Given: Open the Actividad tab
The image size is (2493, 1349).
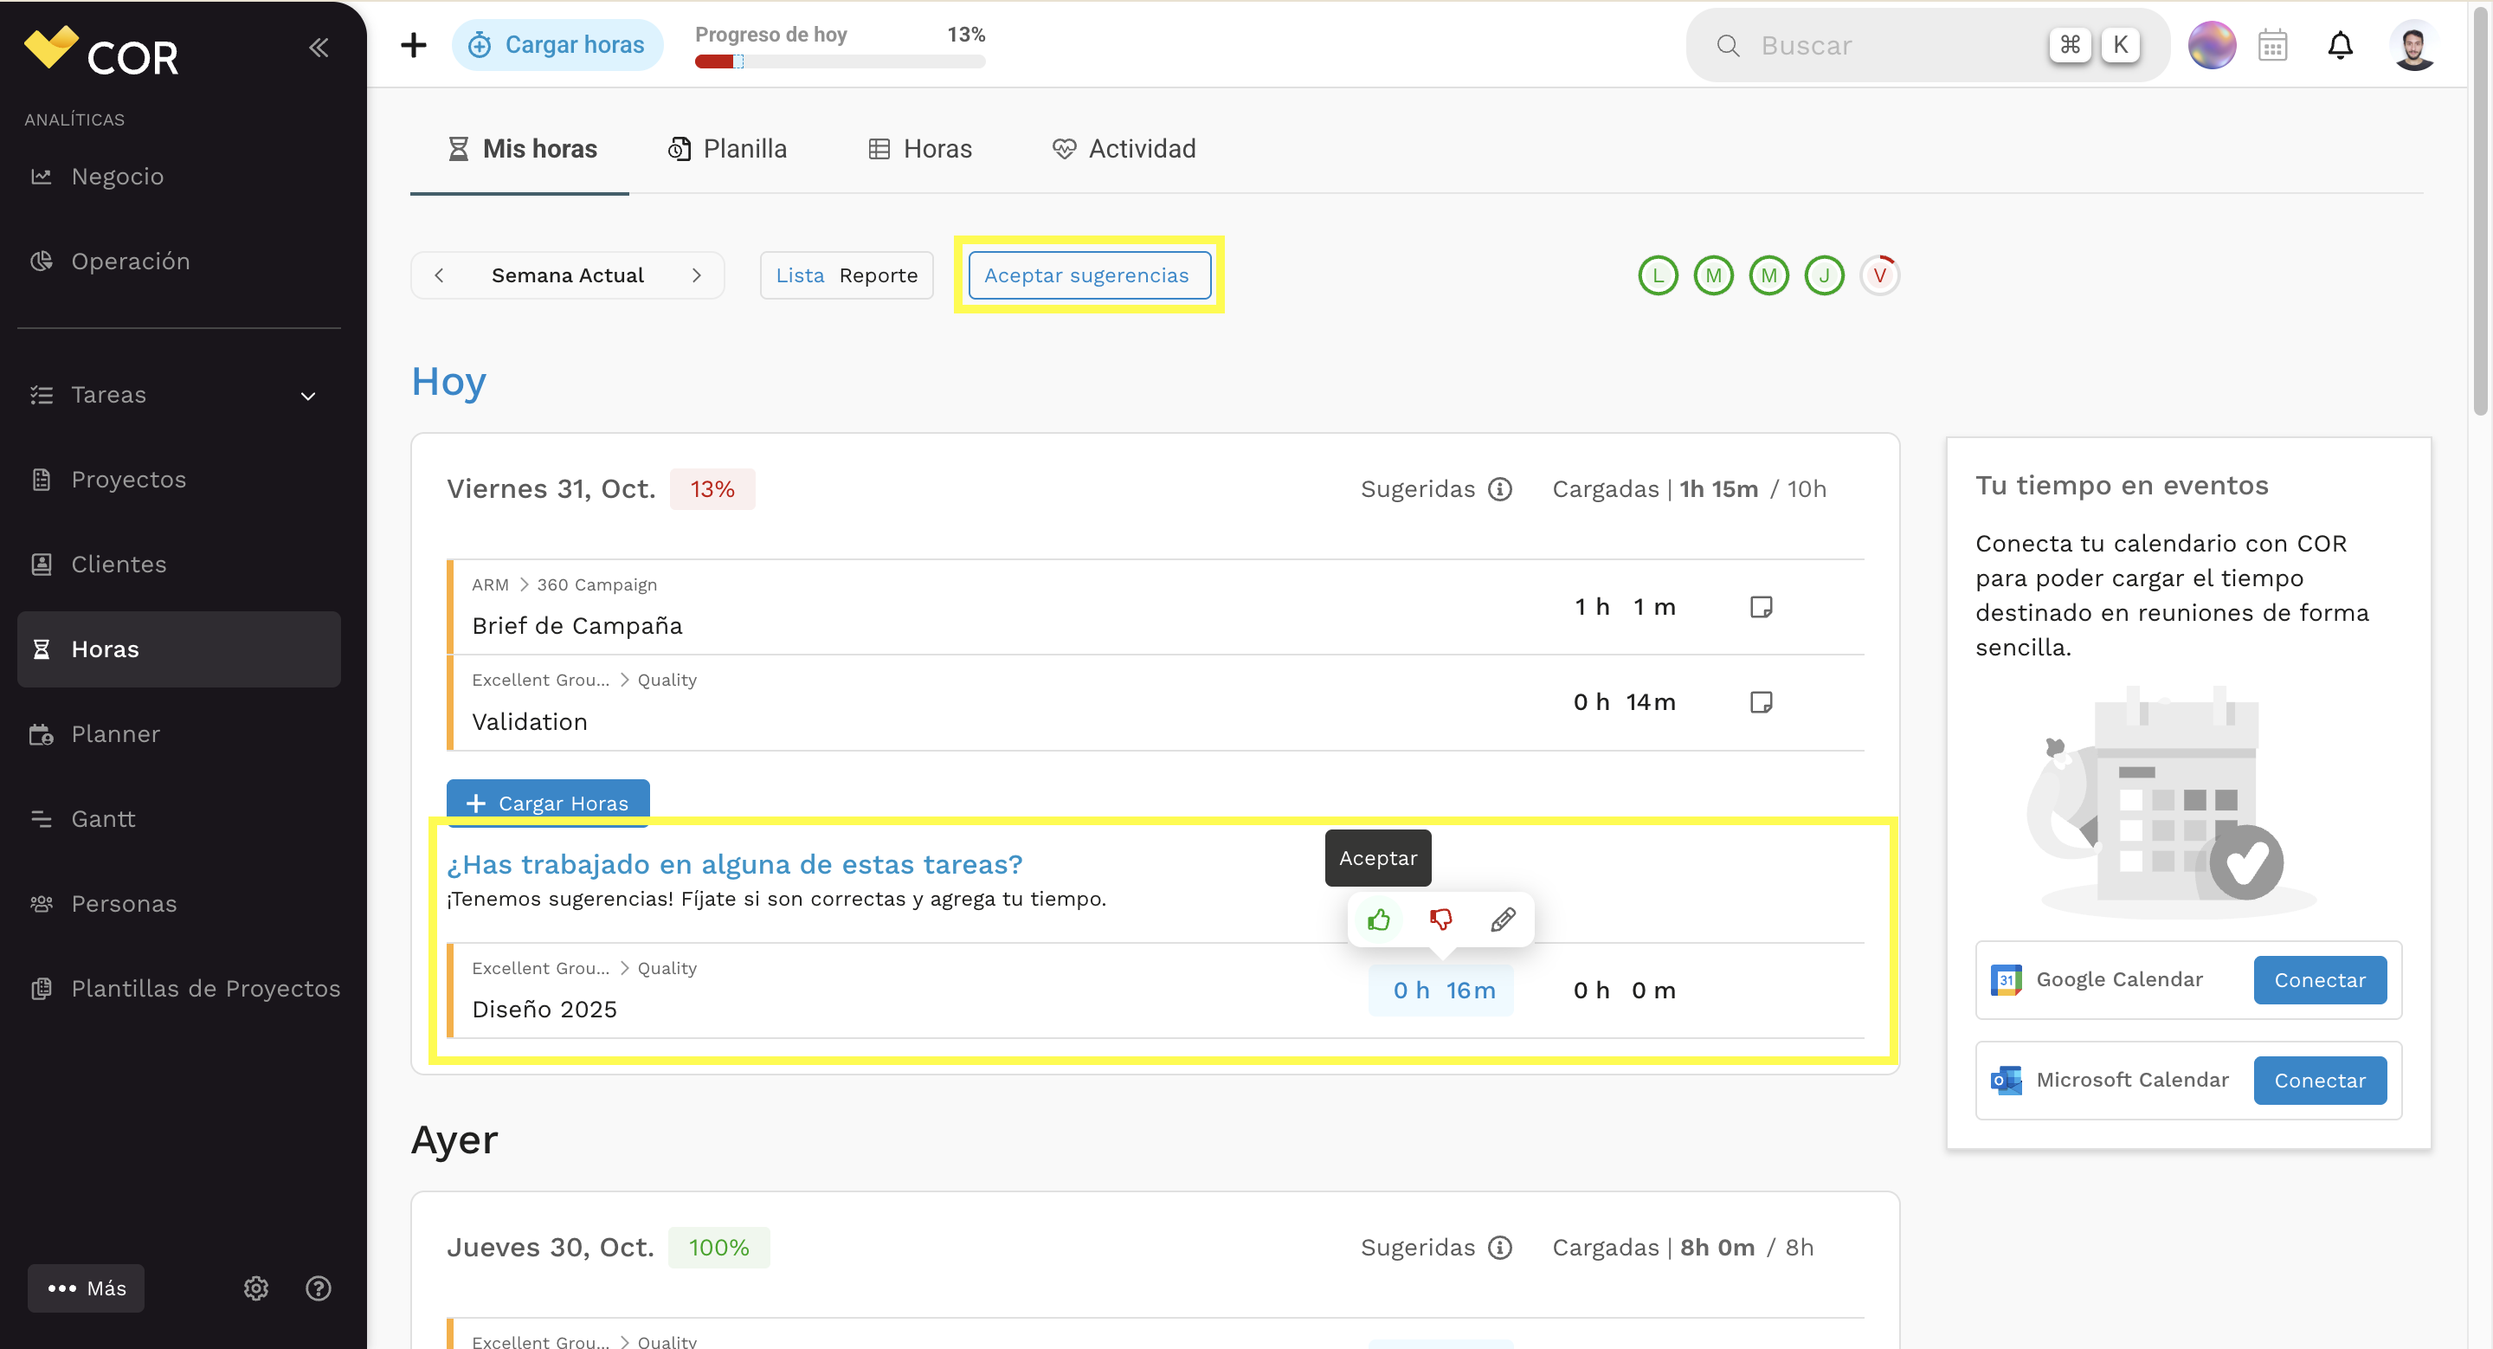Looking at the screenshot, I should 1124,149.
